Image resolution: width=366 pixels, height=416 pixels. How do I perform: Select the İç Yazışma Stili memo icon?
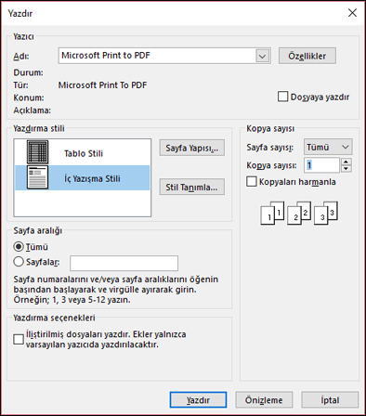point(37,177)
